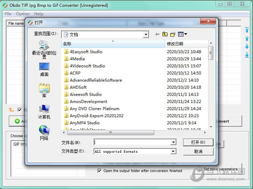Expand the file name (文件名) dropdown arrow
The width and height of the screenshot is (253, 189).
[173, 142]
